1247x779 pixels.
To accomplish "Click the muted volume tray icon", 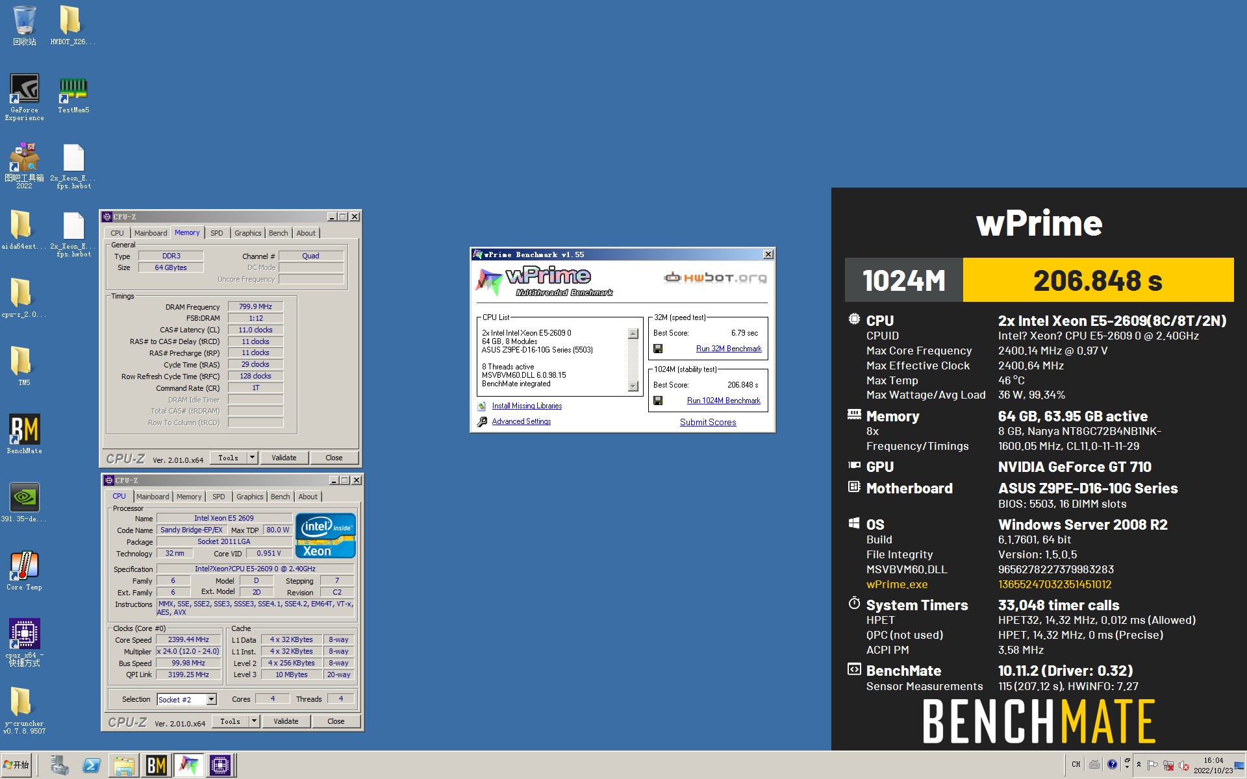I will click(x=1184, y=765).
